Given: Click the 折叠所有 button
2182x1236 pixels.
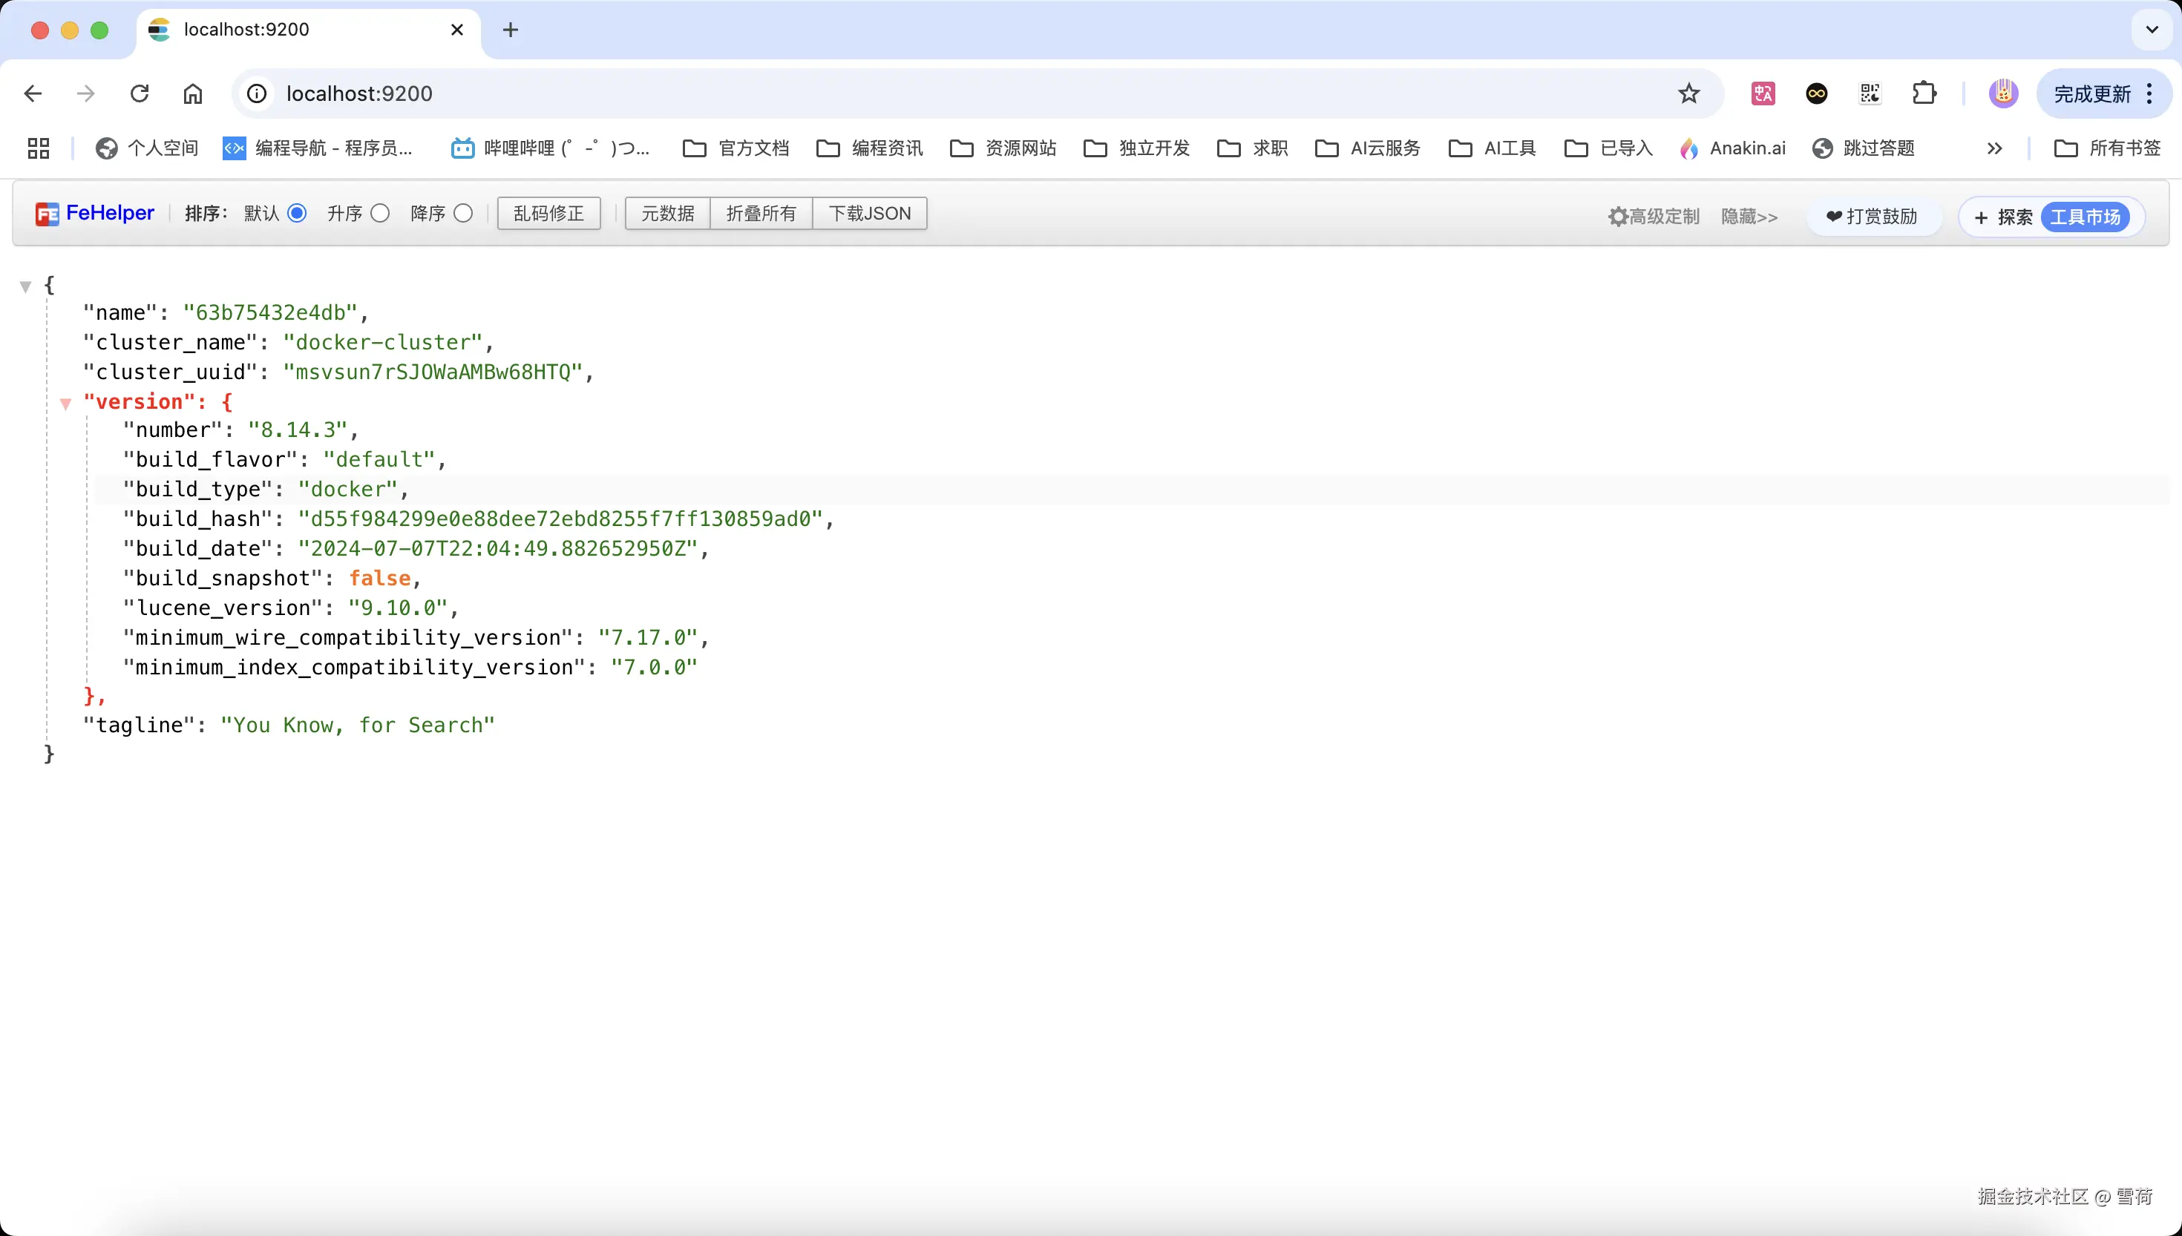Looking at the screenshot, I should [761, 213].
